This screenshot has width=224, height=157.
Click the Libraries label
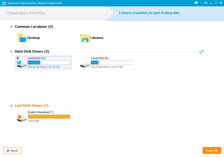97,38
